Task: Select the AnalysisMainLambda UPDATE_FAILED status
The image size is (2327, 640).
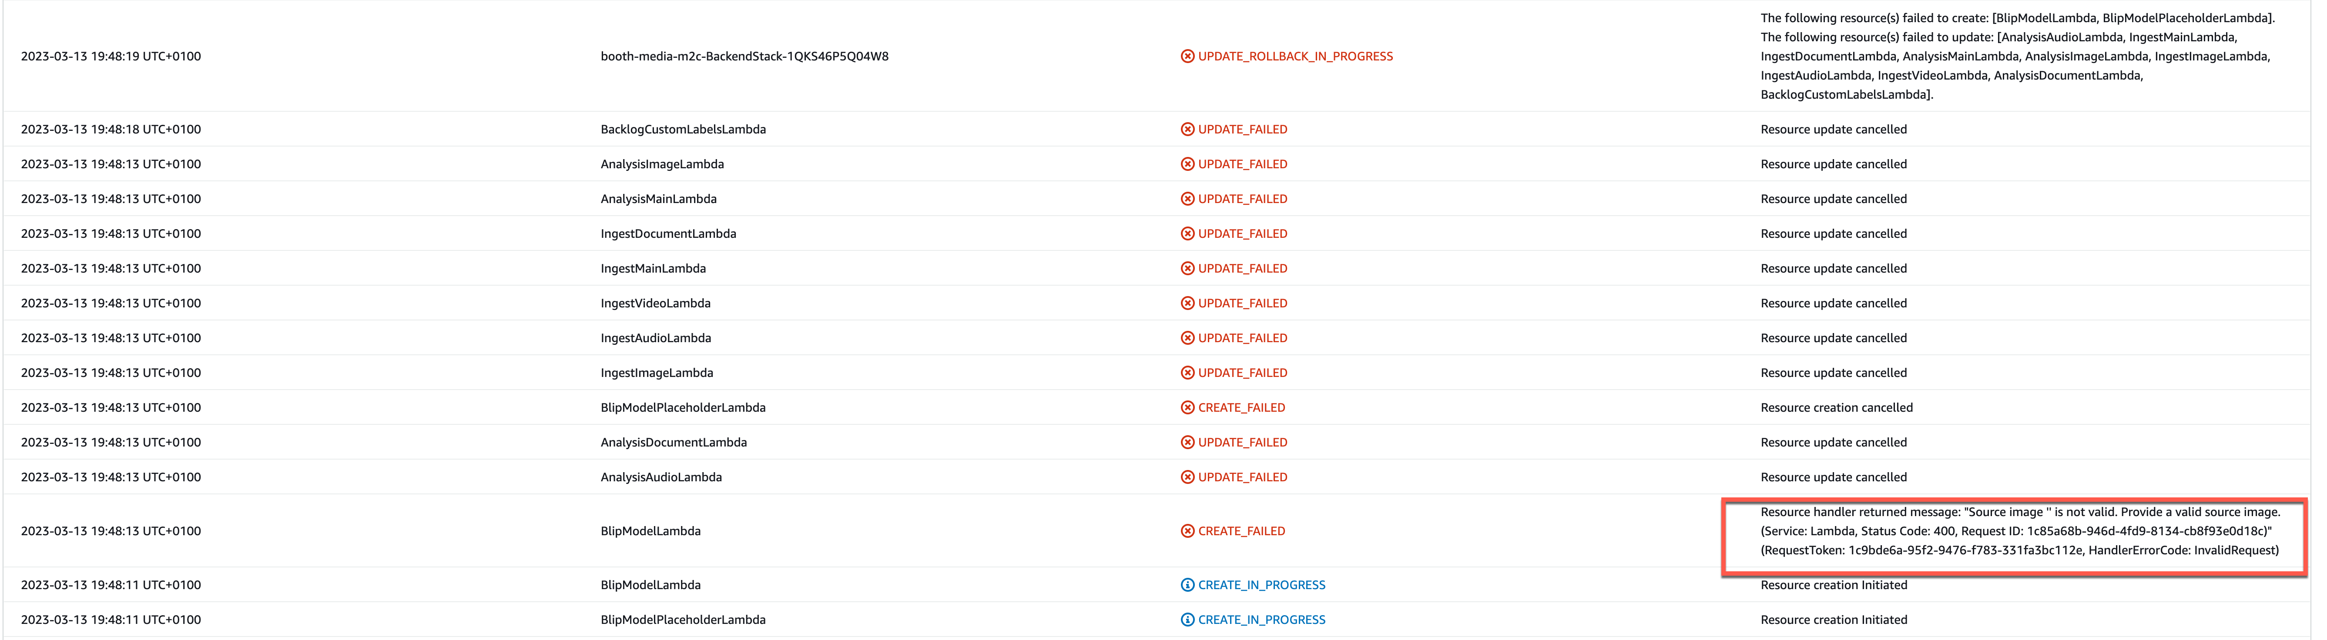Action: coord(1242,199)
